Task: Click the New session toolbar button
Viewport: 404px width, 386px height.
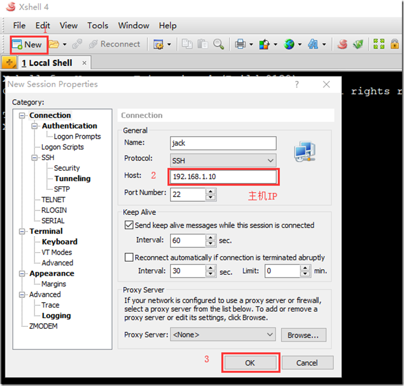Action: (27, 44)
